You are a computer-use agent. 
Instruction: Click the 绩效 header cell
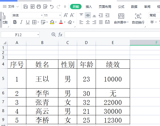click(x=113, y=64)
